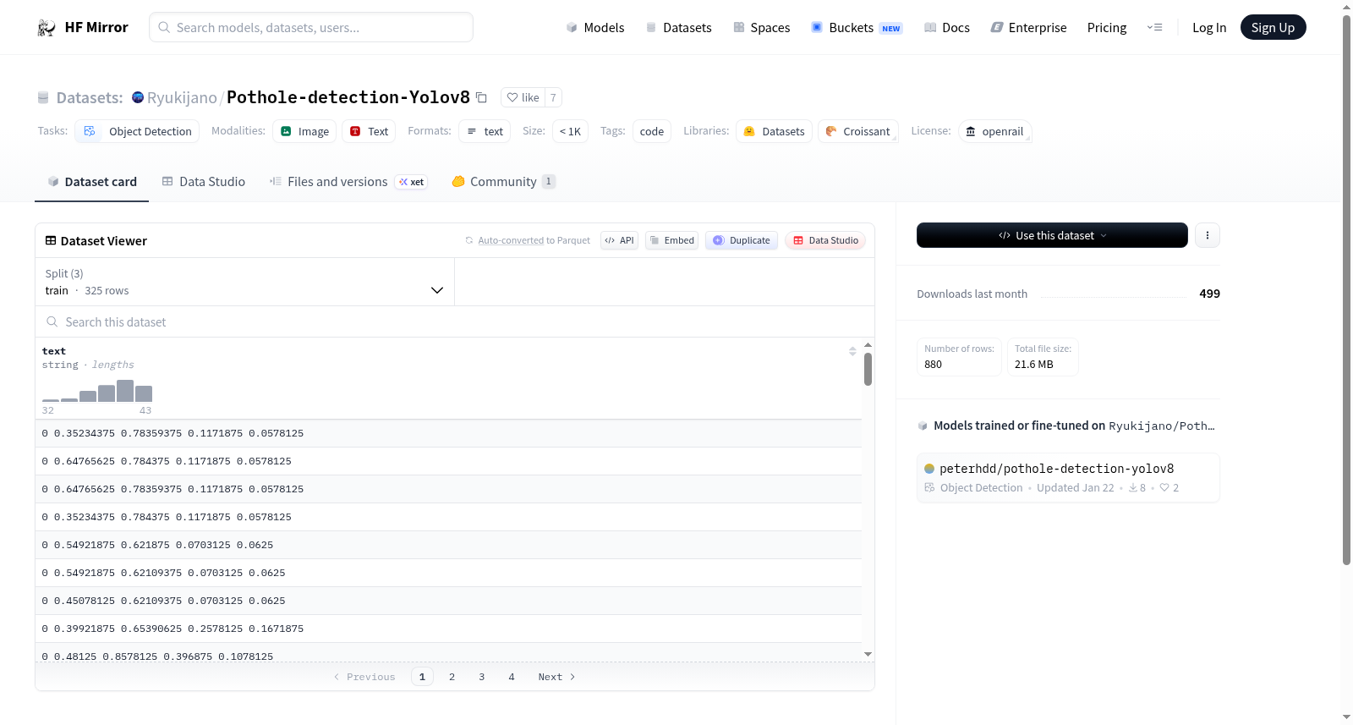This screenshot has height=725, width=1353.
Task: Switch to the Community tab
Action: pos(504,182)
